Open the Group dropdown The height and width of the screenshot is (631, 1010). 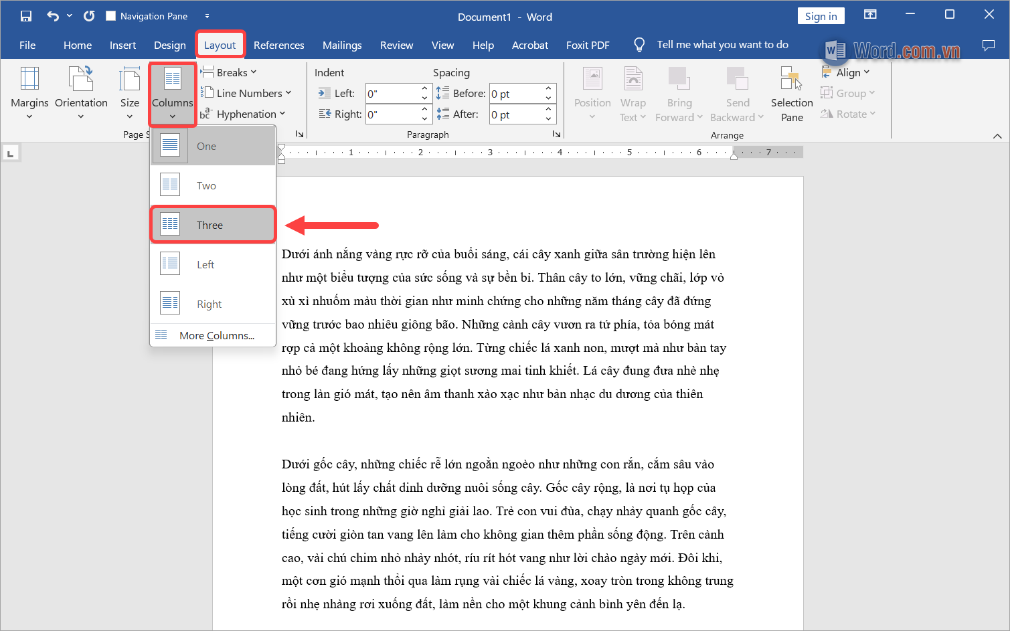849,93
